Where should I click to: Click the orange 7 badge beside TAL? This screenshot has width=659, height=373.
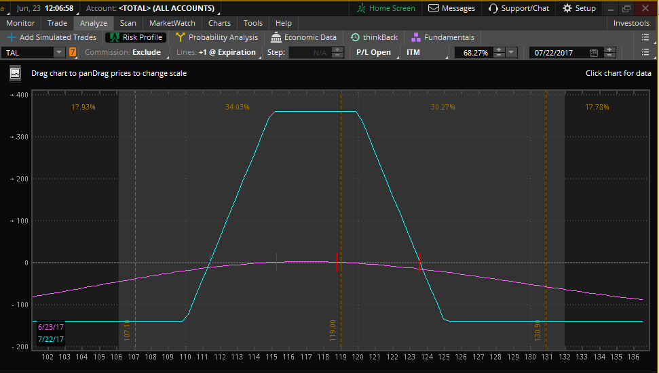[73, 52]
